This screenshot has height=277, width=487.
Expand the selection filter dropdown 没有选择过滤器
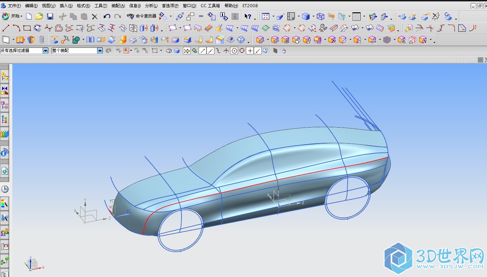point(46,51)
